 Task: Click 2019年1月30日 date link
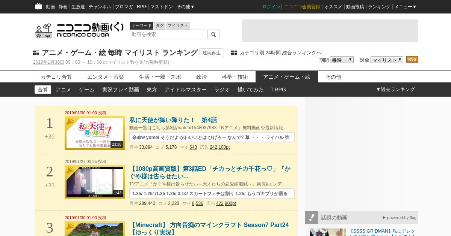point(48,62)
